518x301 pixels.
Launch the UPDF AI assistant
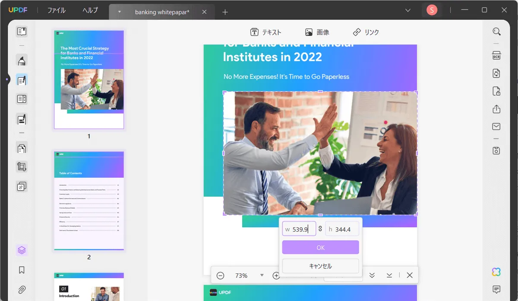pos(496,272)
